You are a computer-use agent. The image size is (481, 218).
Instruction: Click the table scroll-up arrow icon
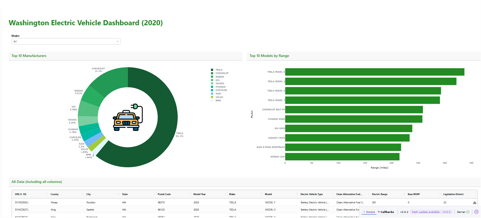click(x=475, y=203)
